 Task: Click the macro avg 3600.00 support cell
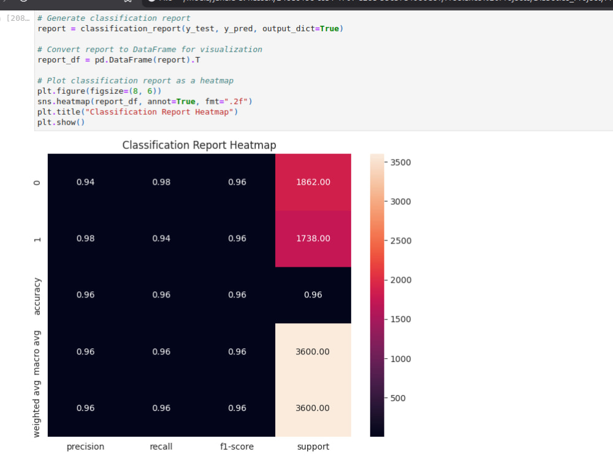pyautogui.click(x=313, y=351)
